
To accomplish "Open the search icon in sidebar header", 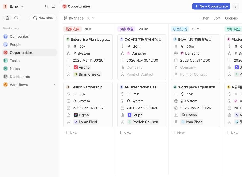I will coord(47,6).
